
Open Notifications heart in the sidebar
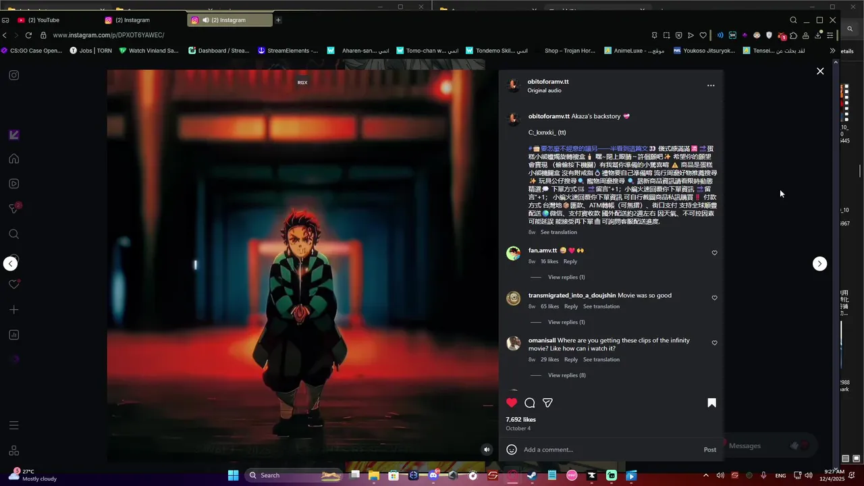[x=13, y=284]
